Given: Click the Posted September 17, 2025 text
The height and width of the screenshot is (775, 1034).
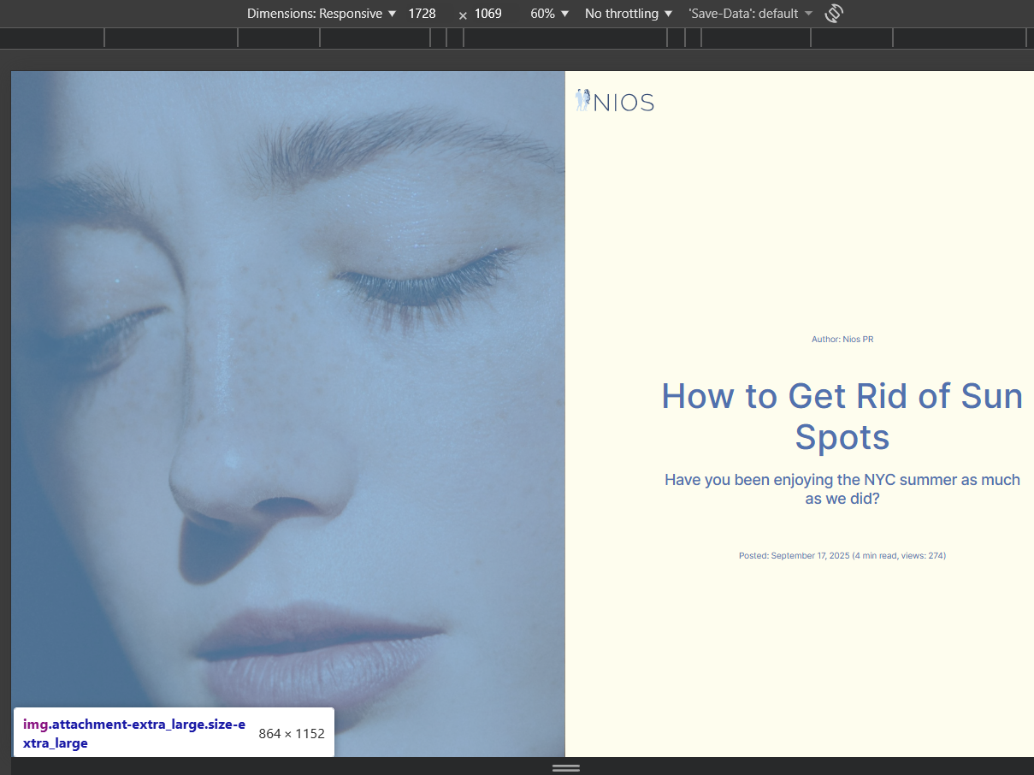Looking at the screenshot, I should point(795,556).
